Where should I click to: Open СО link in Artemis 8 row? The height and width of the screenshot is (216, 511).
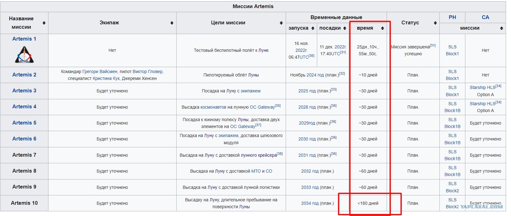[x=269, y=171]
